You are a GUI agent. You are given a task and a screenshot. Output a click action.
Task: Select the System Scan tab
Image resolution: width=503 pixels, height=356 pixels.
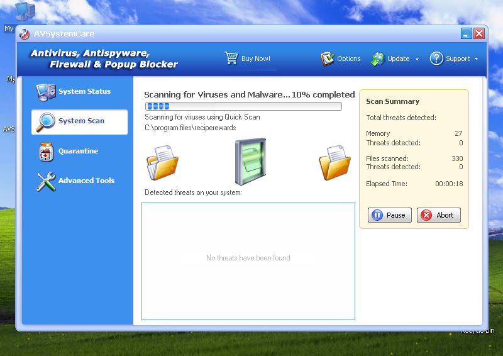(x=80, y=122)
